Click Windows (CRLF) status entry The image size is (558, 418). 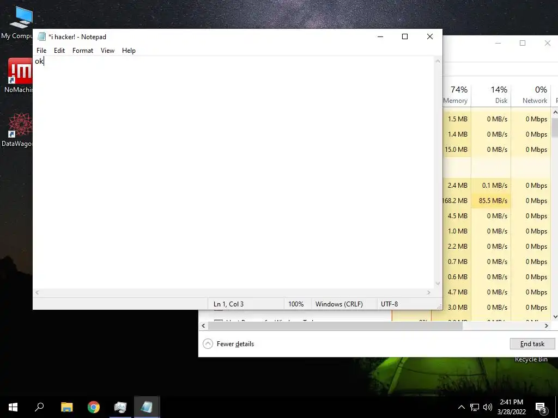[339, 304]
